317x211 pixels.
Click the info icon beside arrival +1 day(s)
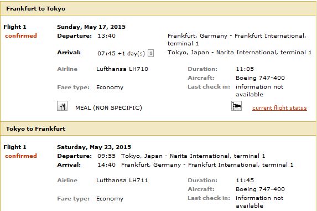tap(150, 53)
